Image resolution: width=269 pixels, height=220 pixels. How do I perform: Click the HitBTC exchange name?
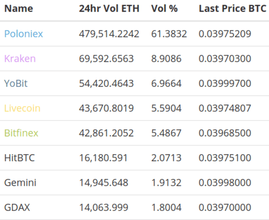click(19, 158)
